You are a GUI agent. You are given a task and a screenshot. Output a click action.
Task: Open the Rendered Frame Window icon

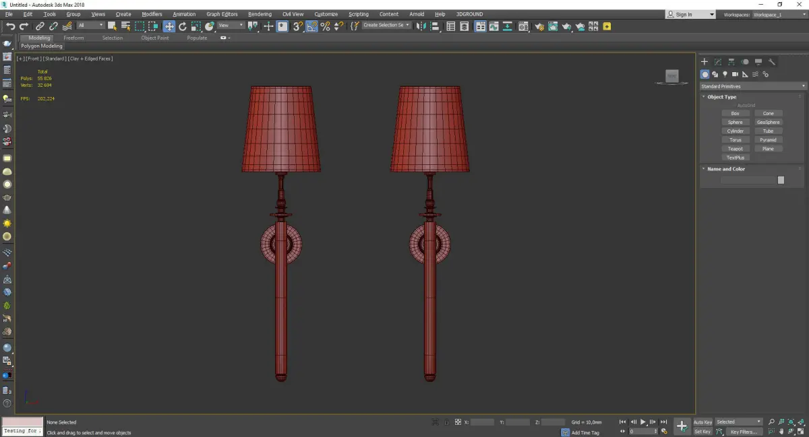click(x=553, y=26)
